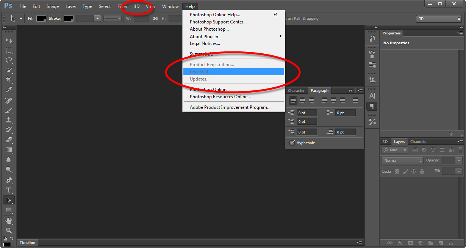Click the Stroke color swatch
Screen dimensions: 466x248
(x=69, y=18)
